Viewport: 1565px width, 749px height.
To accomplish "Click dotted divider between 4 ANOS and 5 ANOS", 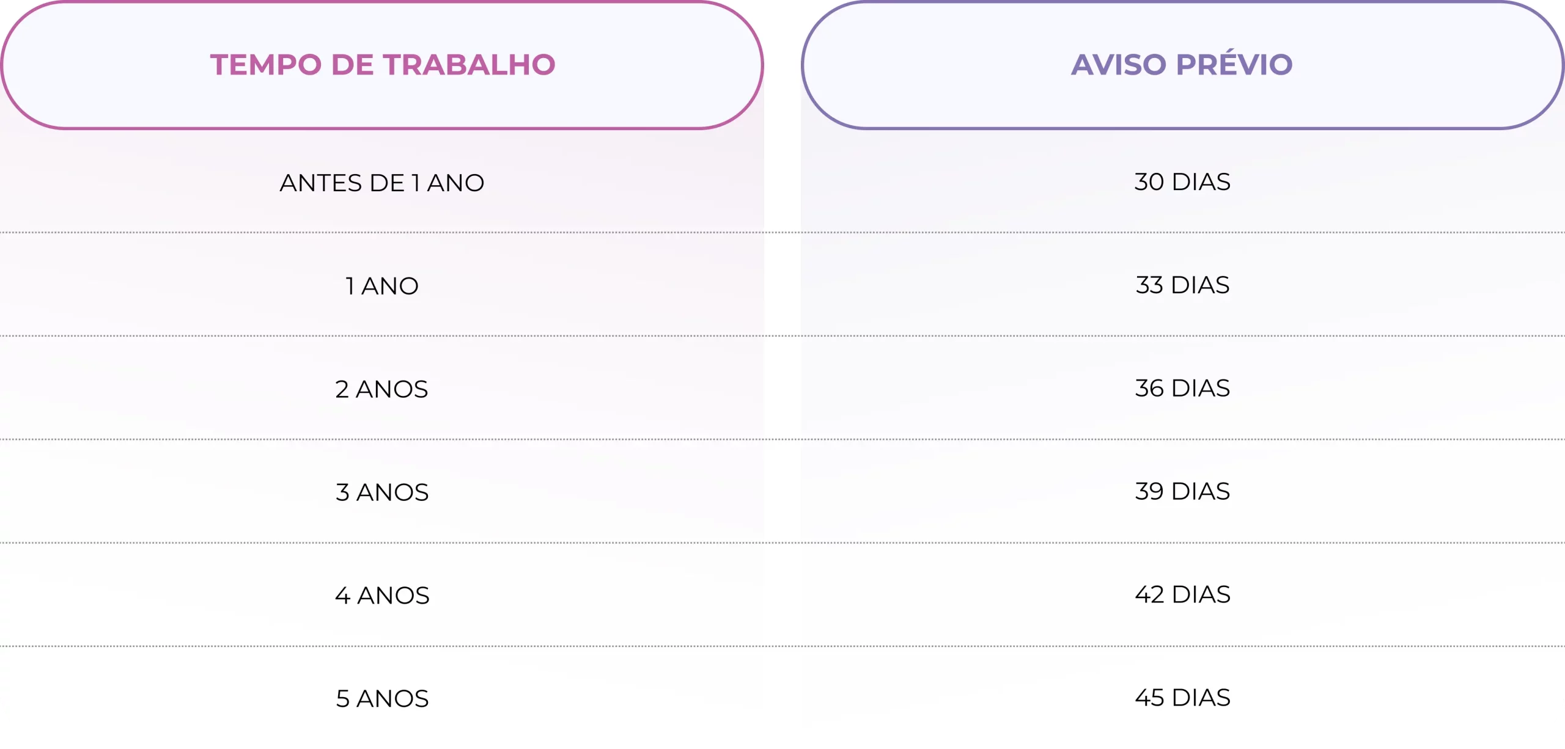I will tap(782, 646).
